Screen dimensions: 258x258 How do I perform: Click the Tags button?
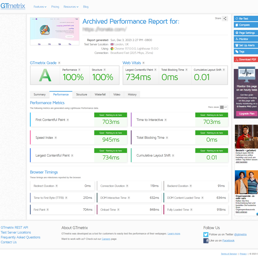(246, 52)
